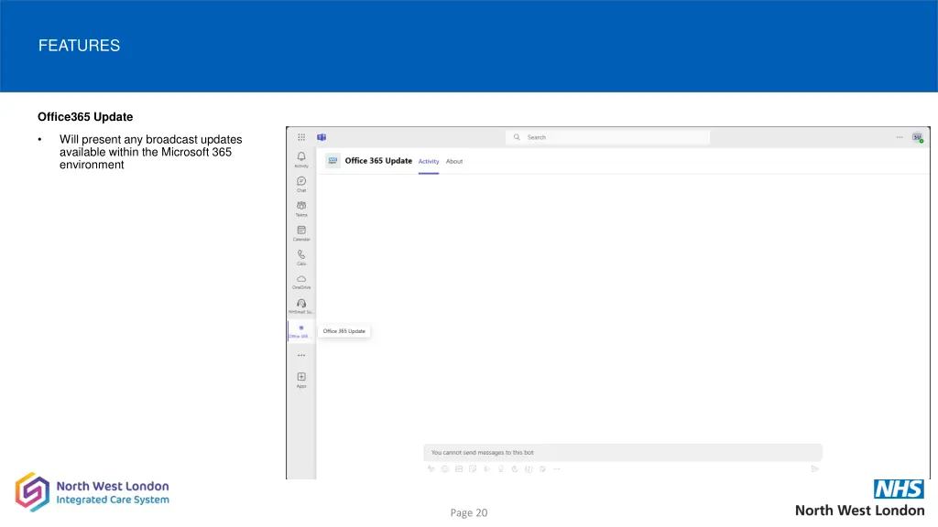Click the Teams Search box
Viewport: 938px width, 527px height.
point(608,137)
